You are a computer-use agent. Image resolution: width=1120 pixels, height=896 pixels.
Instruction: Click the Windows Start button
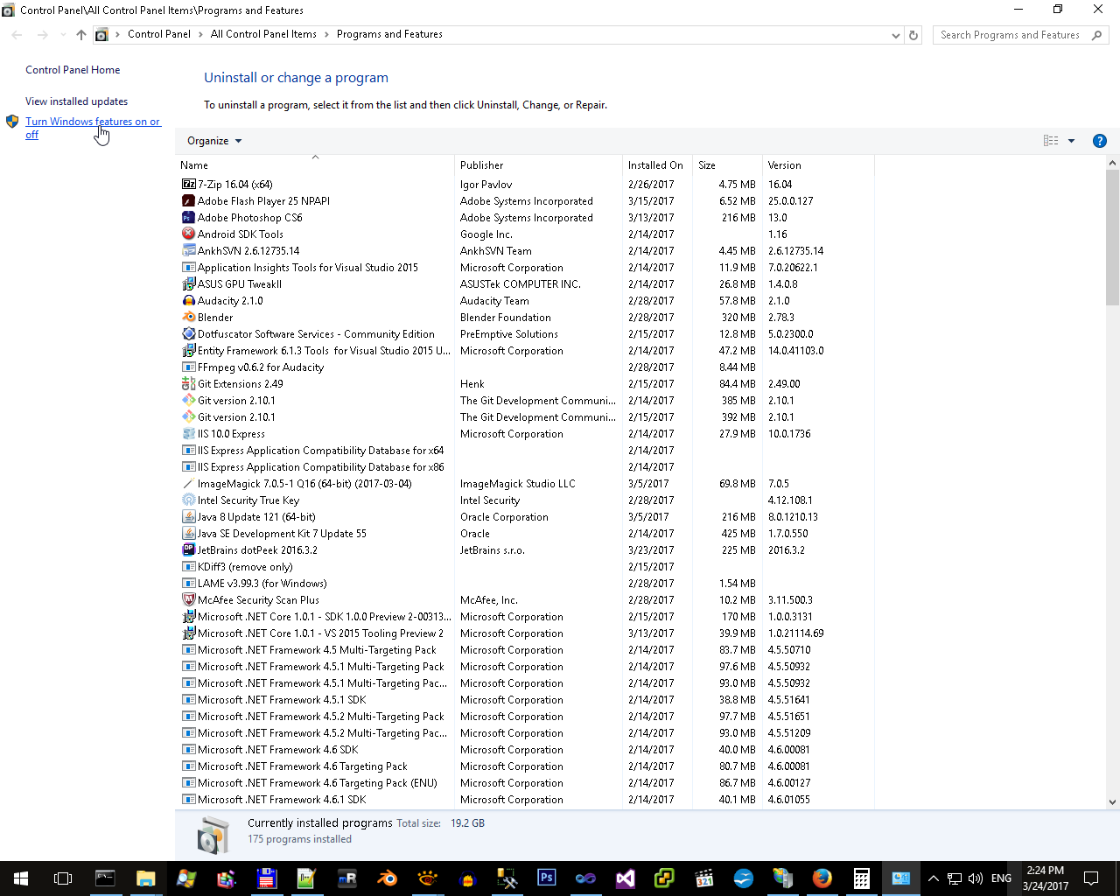pyautogui.click(x=21, y=878)
